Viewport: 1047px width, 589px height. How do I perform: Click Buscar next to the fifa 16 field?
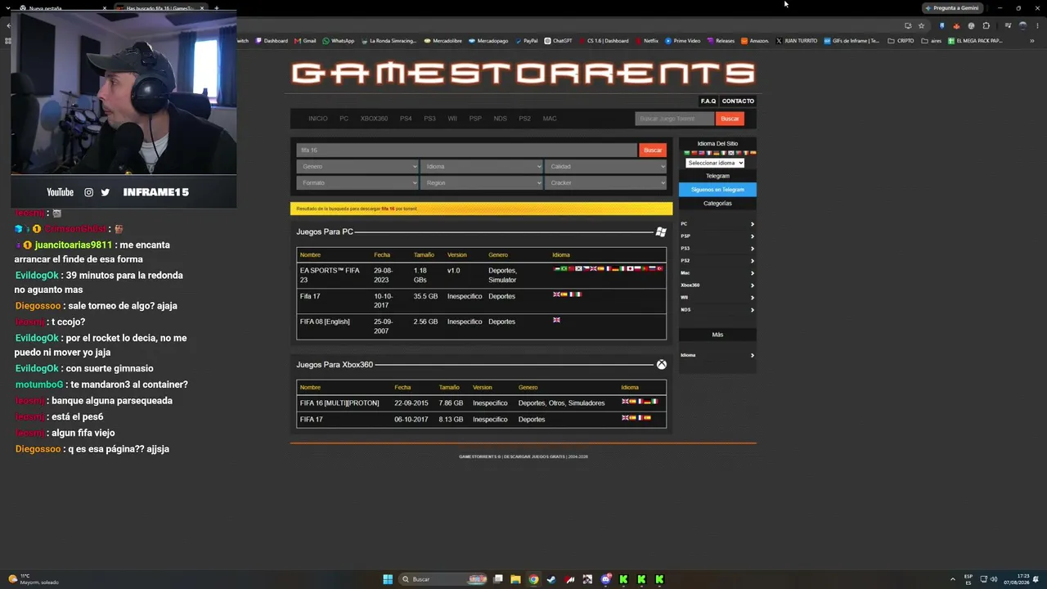coord(653,151)
